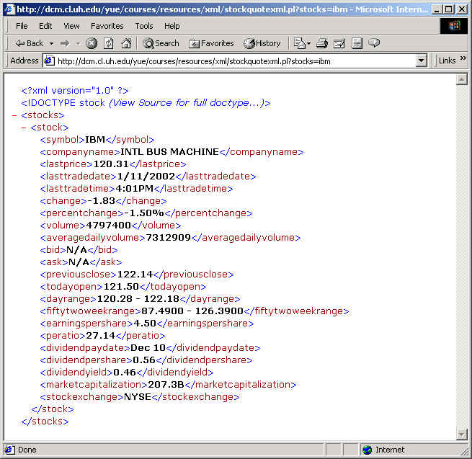The height and width of the screenshot is (459, 472).
Task: Click the Forward arrow button
Action: (x=65, y=44)
